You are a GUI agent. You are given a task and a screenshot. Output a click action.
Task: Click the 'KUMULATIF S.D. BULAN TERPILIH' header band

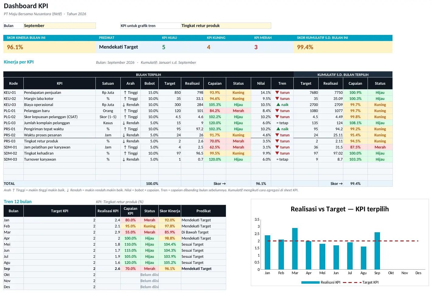343,74
